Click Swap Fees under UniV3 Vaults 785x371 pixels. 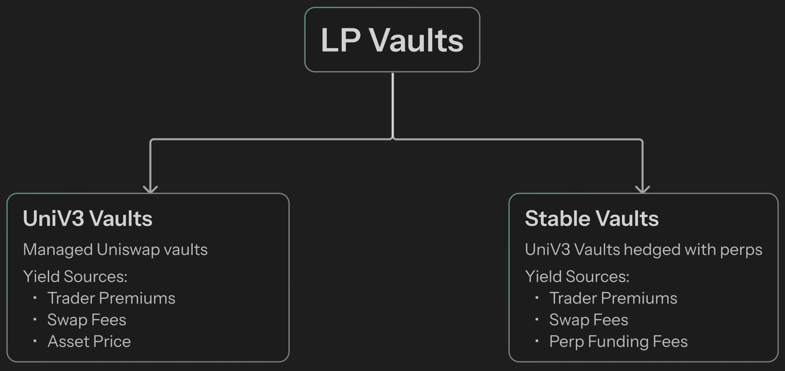click(x=87, y=320)
